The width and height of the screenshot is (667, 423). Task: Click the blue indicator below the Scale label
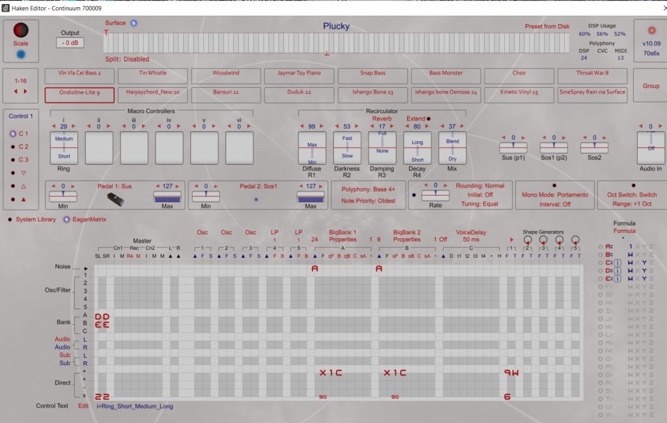pos(20,54)
